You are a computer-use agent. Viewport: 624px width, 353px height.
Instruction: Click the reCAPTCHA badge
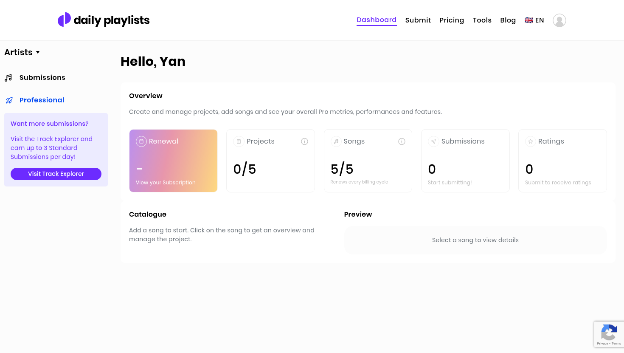click(x=609, y=334)
